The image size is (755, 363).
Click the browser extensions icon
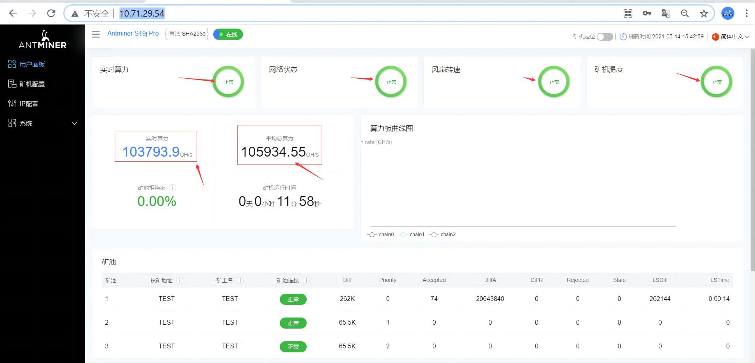pos(628,13)
